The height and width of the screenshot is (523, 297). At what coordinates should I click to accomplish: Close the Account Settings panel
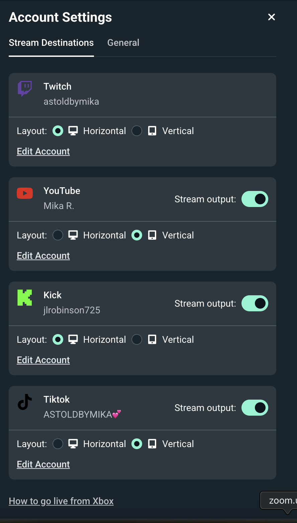click(x=272, y=17)
